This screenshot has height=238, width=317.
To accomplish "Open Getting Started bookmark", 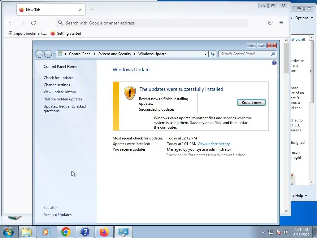I will [x=66, y=33].
